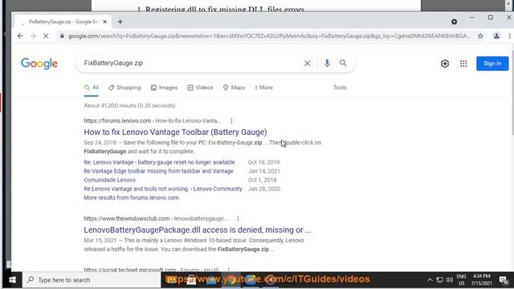Click the 'About 41,200 results' text
This screenshot has width=514, height=289.
pos(129,105)
